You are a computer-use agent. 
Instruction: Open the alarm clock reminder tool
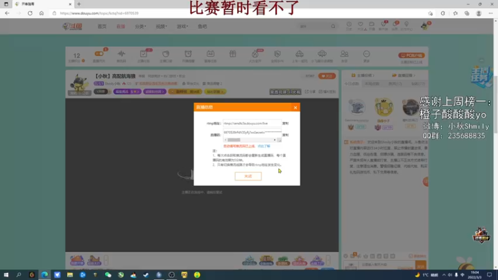188,54
